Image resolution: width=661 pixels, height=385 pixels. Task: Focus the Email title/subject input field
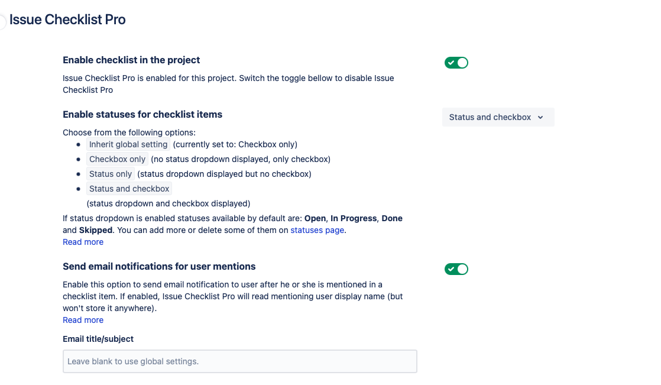(x=239, y=361)
